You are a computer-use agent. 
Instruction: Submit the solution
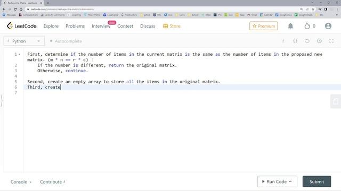pyautogui.click(x=316, y=181)
